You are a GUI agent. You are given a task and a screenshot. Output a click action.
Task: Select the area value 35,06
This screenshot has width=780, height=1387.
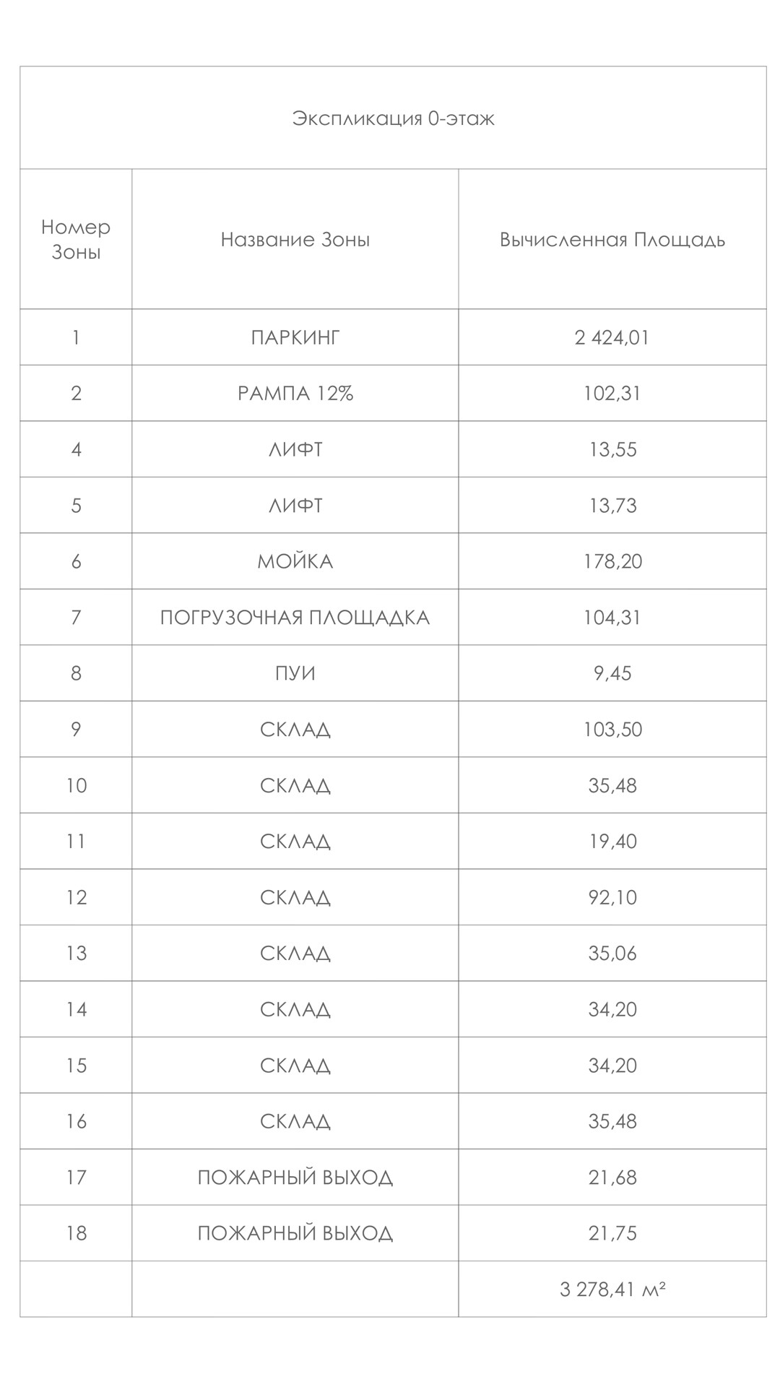click(x=612, y=954)
